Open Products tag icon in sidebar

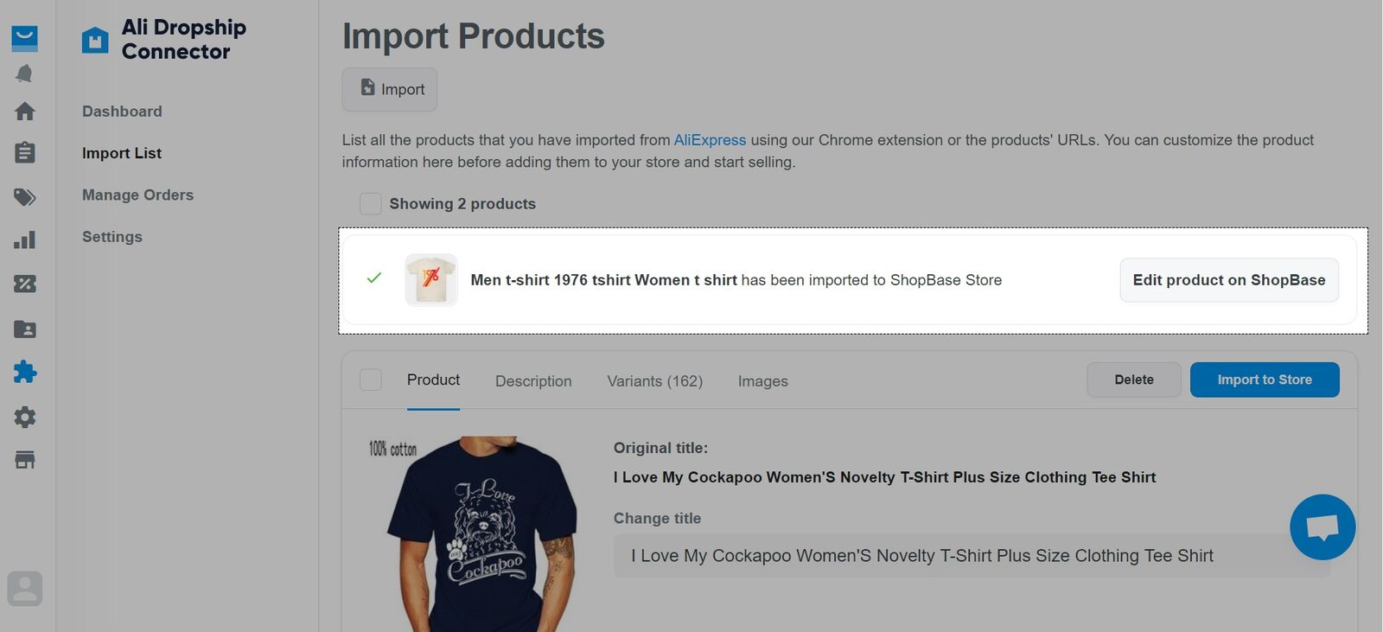(25, 197)
